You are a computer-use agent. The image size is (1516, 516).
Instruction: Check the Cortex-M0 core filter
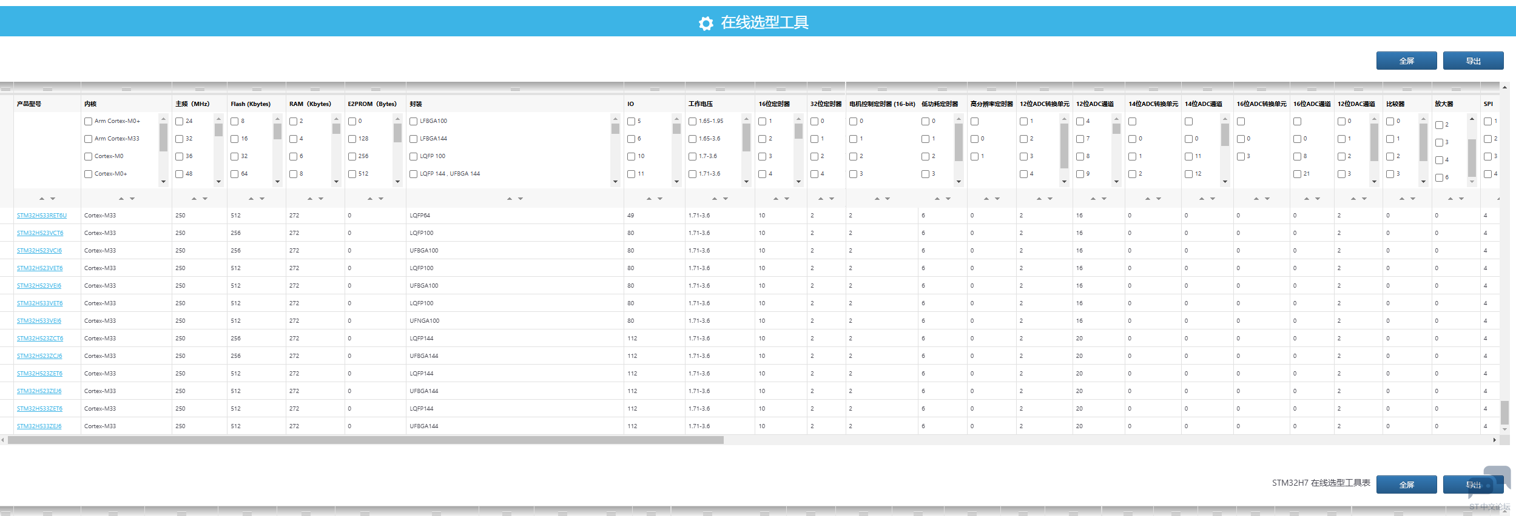(x=89, y=156)
